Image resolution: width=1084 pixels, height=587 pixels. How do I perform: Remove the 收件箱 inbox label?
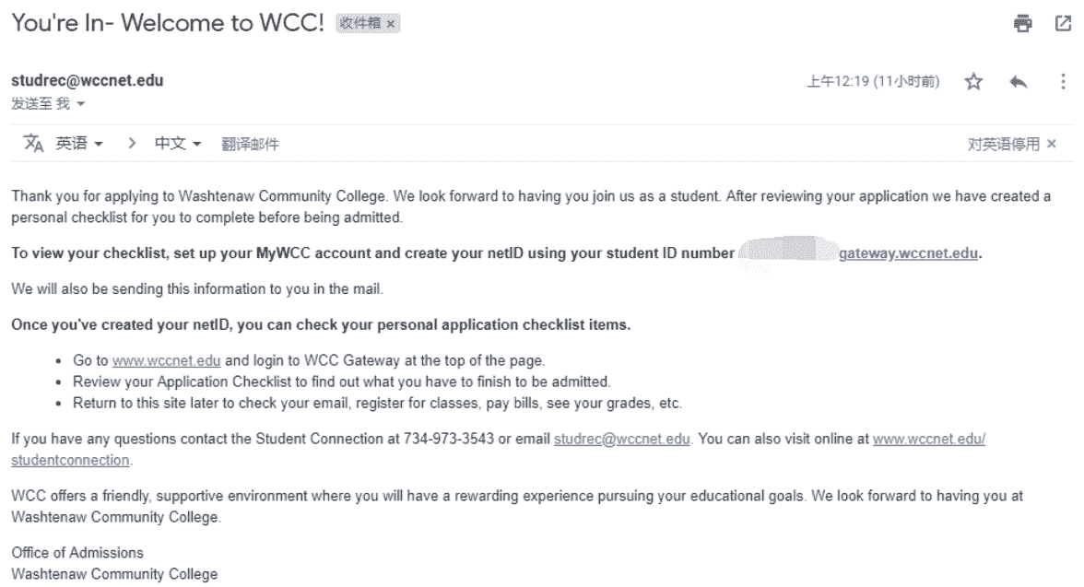(391, 24)
